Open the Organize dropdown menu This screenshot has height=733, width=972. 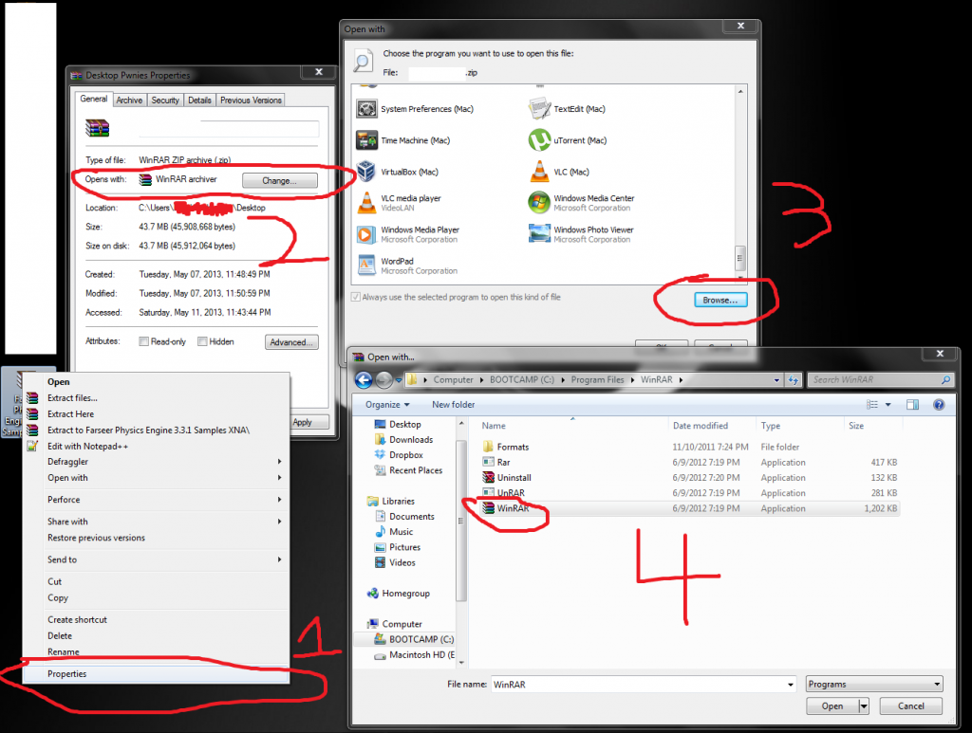(x=387, y=405)
